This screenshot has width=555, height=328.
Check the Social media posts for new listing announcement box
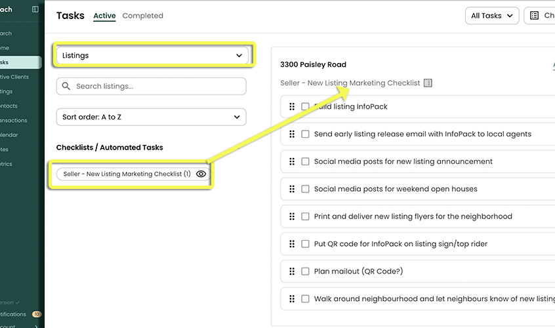click(x=305, y=161)
